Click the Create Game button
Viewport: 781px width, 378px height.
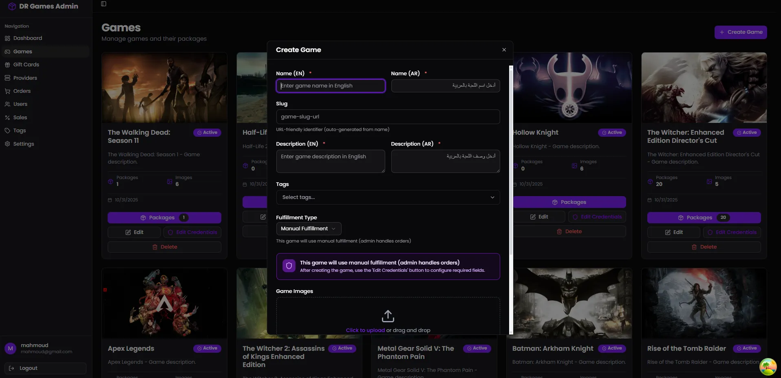(740, 32)
